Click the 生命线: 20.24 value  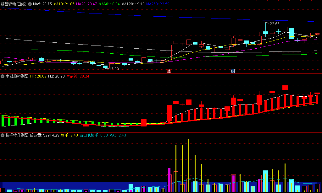coord(78,76)
